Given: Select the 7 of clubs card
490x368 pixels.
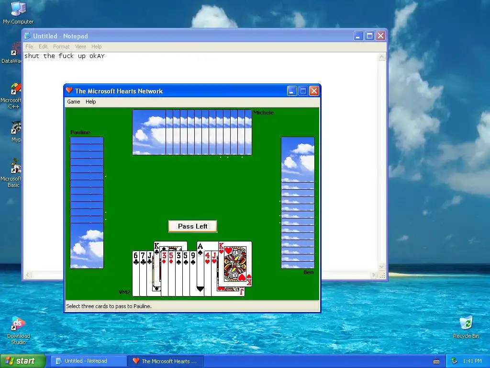Looking at the screenshot, I should point(143,274).
